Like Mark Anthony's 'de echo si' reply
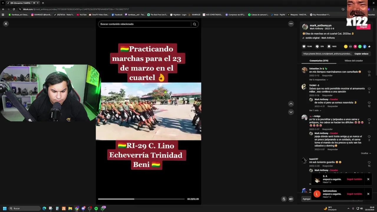Image resolution: width=377 pixels, height=212 pixels. 369,103
